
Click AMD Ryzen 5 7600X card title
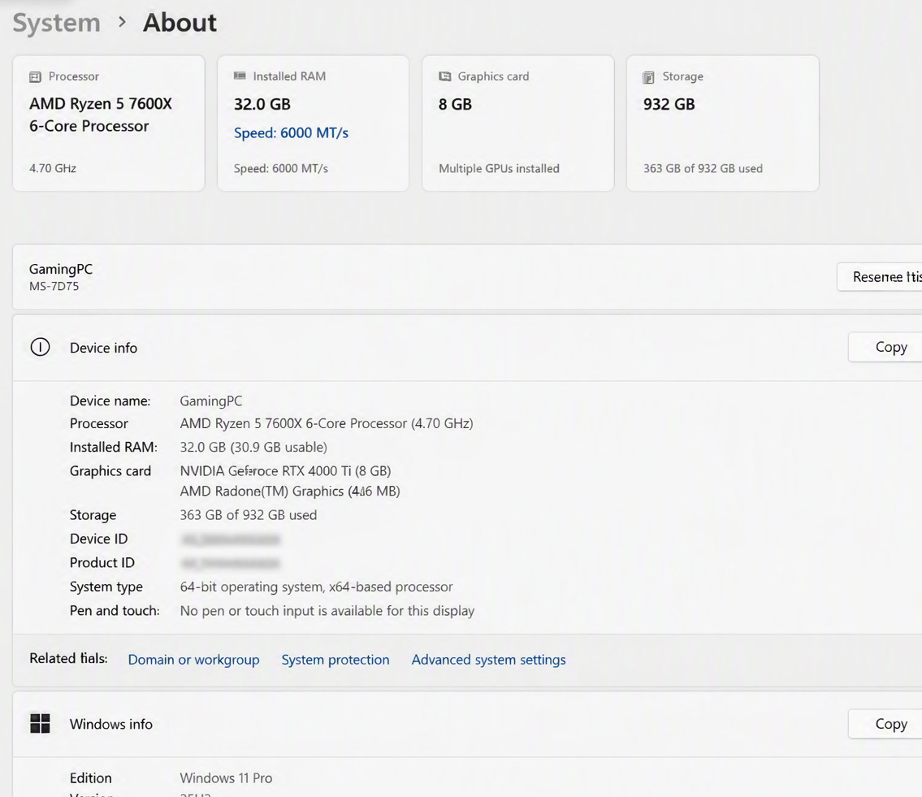pyautogui.click(x=101, y=115)
